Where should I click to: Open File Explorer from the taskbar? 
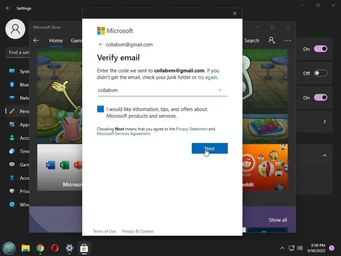(x=25, y=248)
